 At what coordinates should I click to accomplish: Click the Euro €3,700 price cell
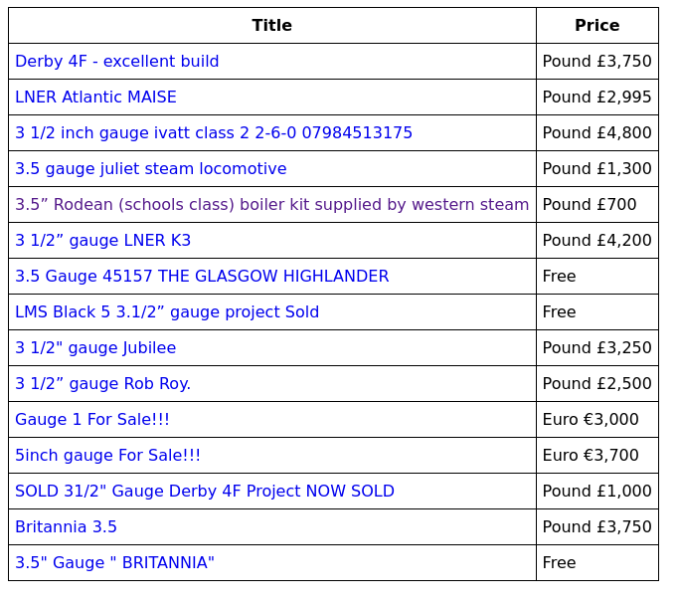coord(591,456)
